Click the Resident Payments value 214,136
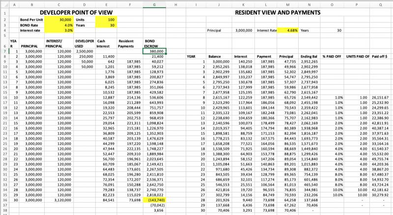Image resolution: width=393 pixels, height=215 pixels. click(x=133, y=97)
